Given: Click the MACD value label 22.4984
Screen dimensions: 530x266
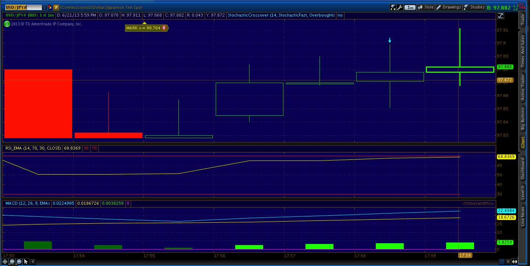Looking at the screenshot, I should (506, 211).
